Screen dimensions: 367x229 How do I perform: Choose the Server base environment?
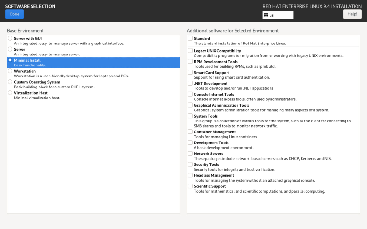[10, 49]
